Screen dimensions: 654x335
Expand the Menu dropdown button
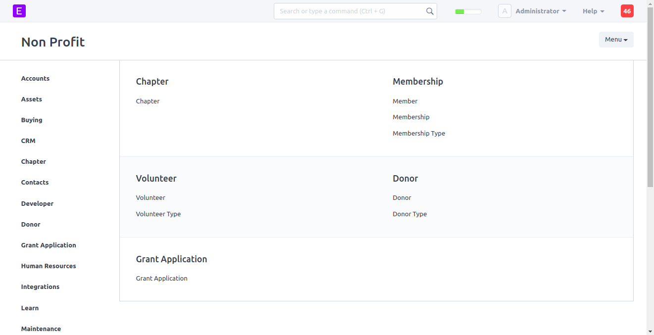coord(616,40)
